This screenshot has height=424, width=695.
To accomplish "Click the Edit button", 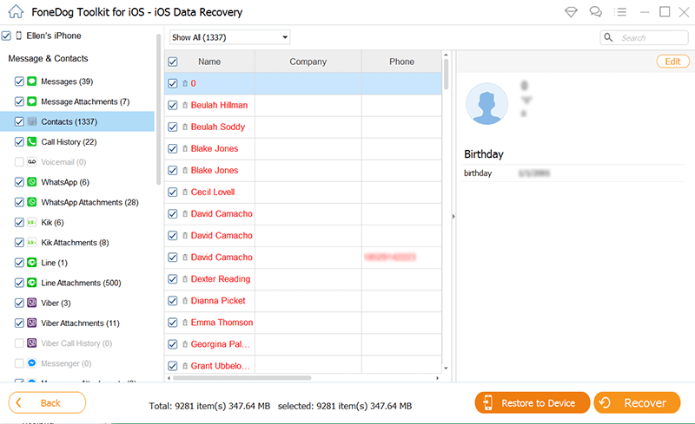I will (x=672, y=62).
